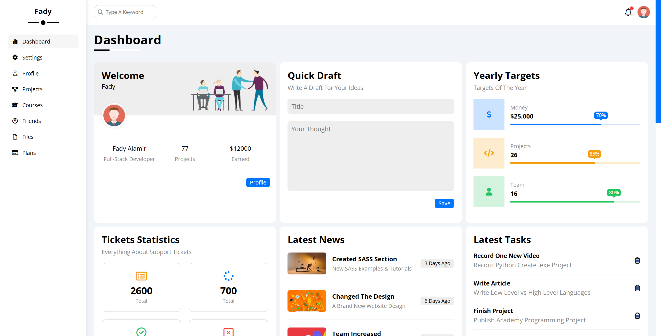This screenshot has width=661, height=336.
Task: Open the user avatar in top bar
Action: pos(643,12)
